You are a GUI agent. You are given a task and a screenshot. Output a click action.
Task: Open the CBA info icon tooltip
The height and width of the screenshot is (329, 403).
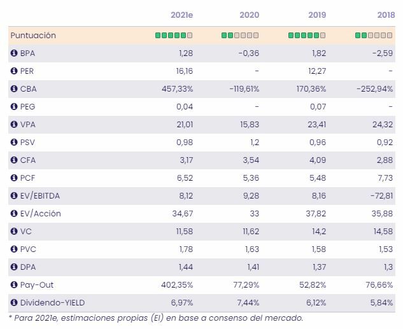click(x=13, y=89)
